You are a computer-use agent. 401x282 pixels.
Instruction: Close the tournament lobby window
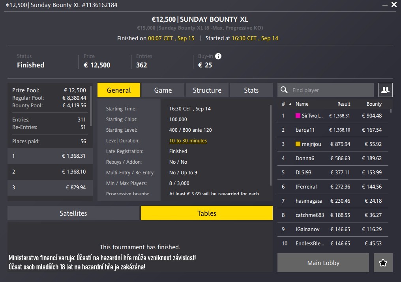pos(394,5)
